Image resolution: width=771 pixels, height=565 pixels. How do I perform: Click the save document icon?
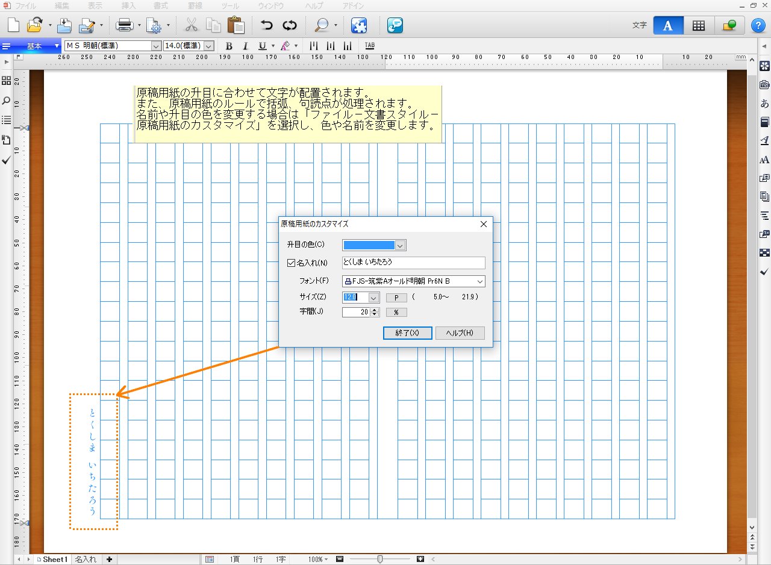(x=64, y=25)
